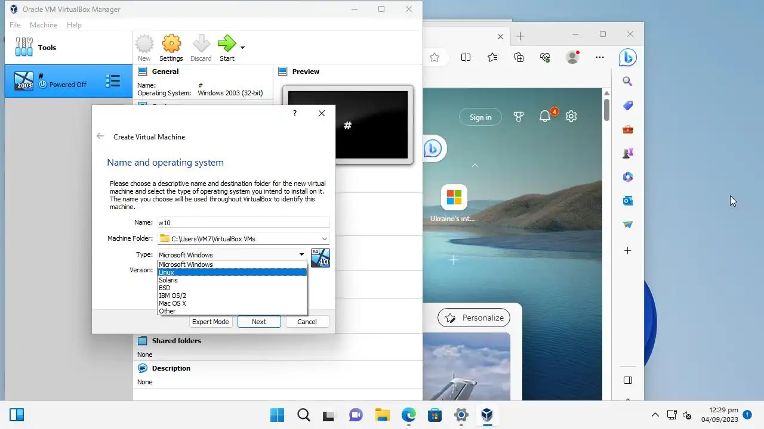Image resolution: width=764 pixels, height=429 pixels.
Task: Open the Description section
Action: click(171, 368)
